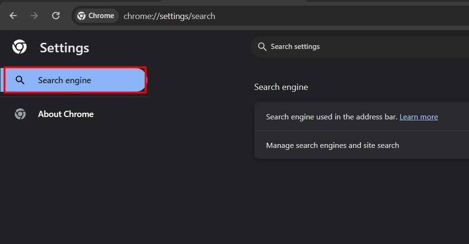This screenshot has width=469, height=244.
Task: Open the About Chrome sidebar item
Action: (66, 114)
